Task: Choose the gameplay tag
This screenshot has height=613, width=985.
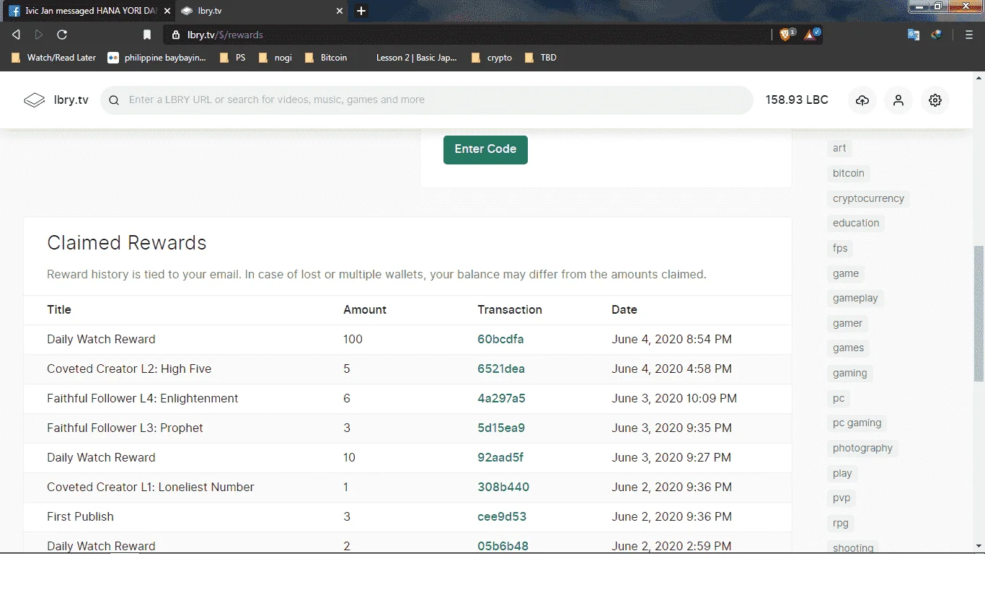Action: click(855, 298)
